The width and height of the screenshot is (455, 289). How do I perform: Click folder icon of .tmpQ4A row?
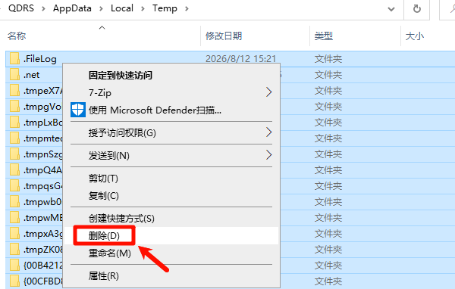[x=14, y=169]
